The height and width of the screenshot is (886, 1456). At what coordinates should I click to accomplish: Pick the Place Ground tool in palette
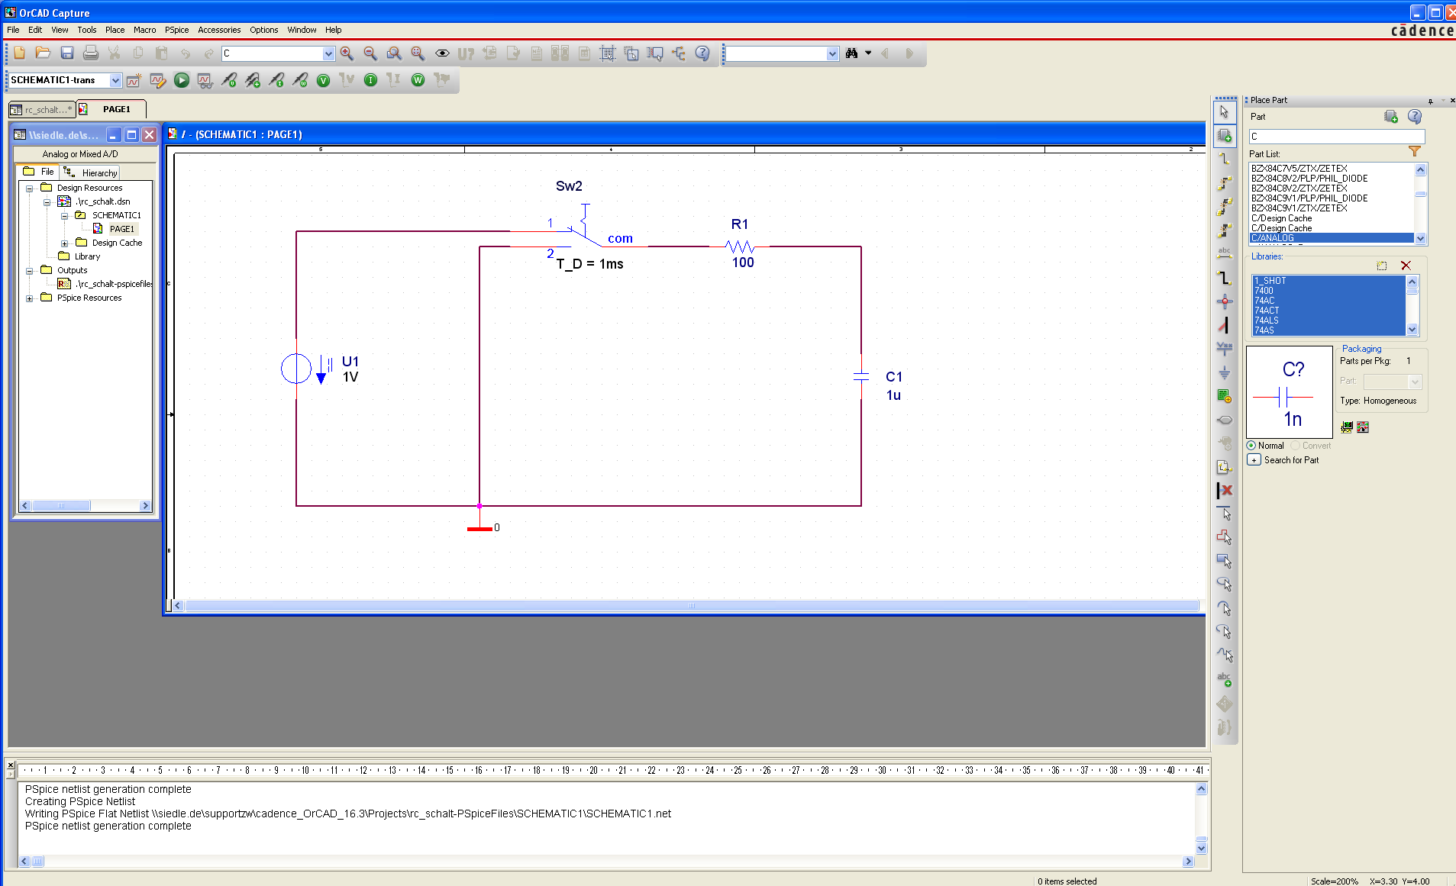click(x=1225, y=372)
